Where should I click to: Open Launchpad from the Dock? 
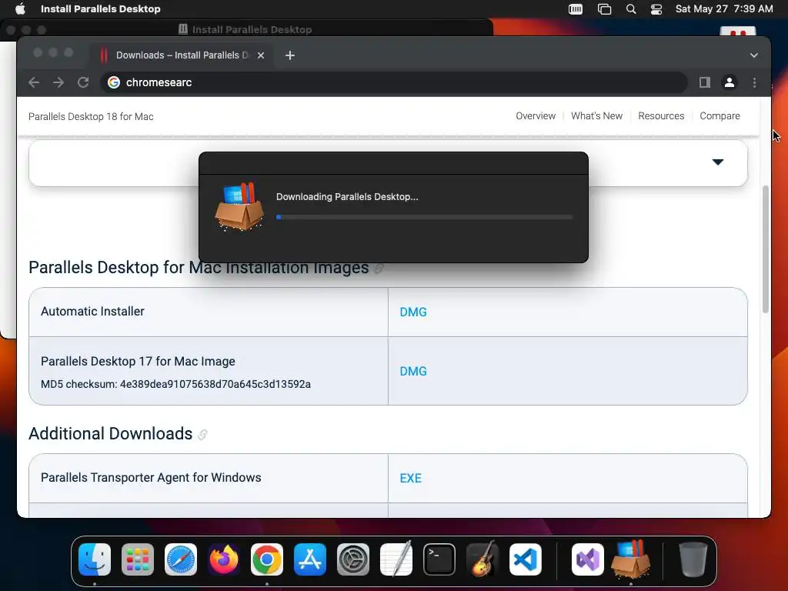click(x=138, y=559)
